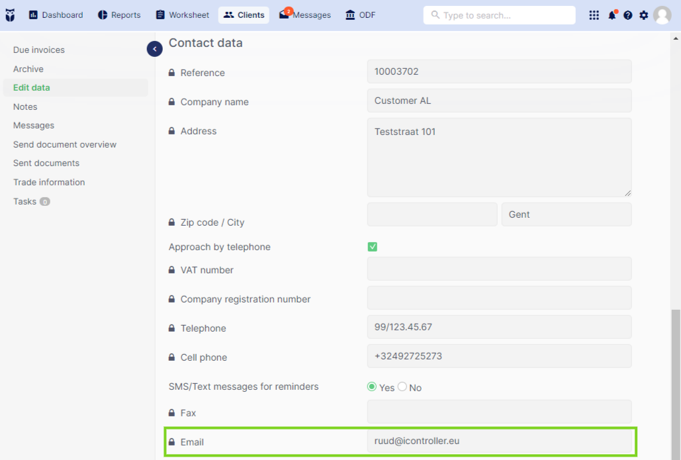Select Yes for SMS/Text reminders
The width and height of the screenshot is (681, 460).
tap(371, 387)
